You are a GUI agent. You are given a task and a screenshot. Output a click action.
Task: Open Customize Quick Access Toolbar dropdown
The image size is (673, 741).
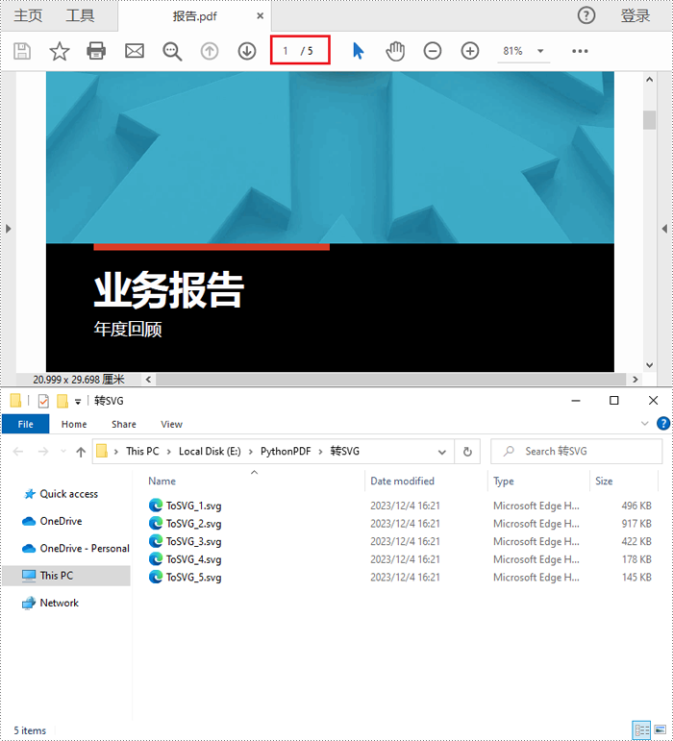click(x=78, y=402)
